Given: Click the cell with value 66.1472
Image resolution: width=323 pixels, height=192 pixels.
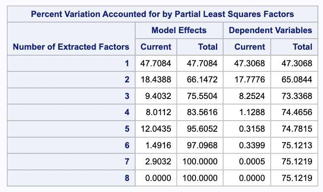Looking at the screenshot, I should (x=202, y=80).
